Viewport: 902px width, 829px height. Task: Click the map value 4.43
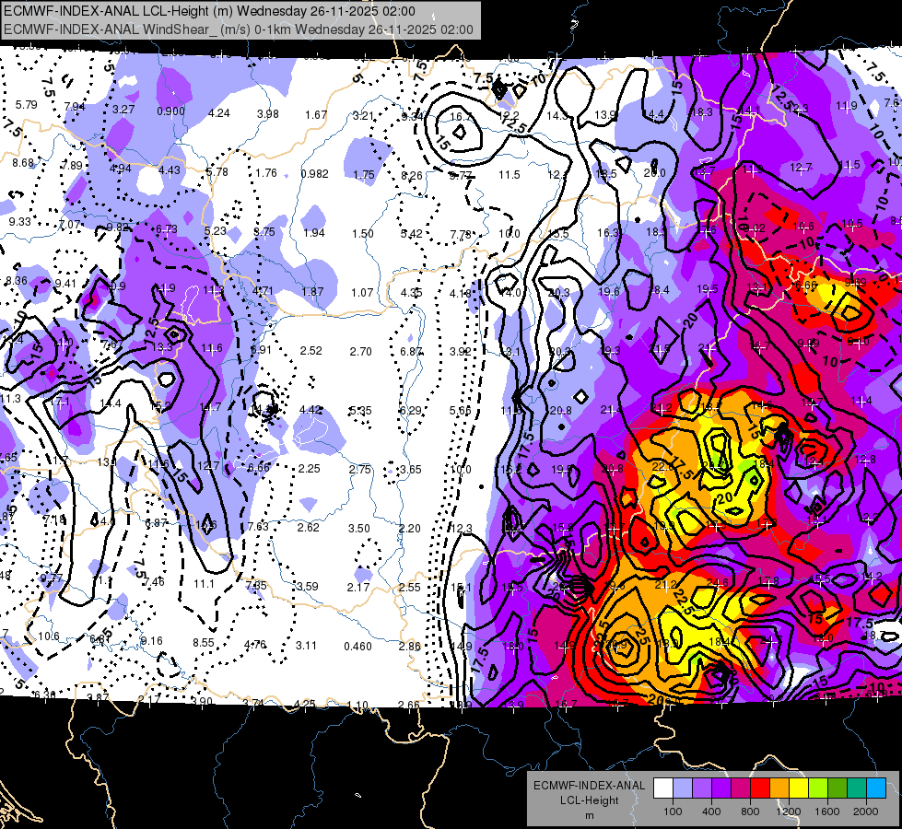(170, 169)
